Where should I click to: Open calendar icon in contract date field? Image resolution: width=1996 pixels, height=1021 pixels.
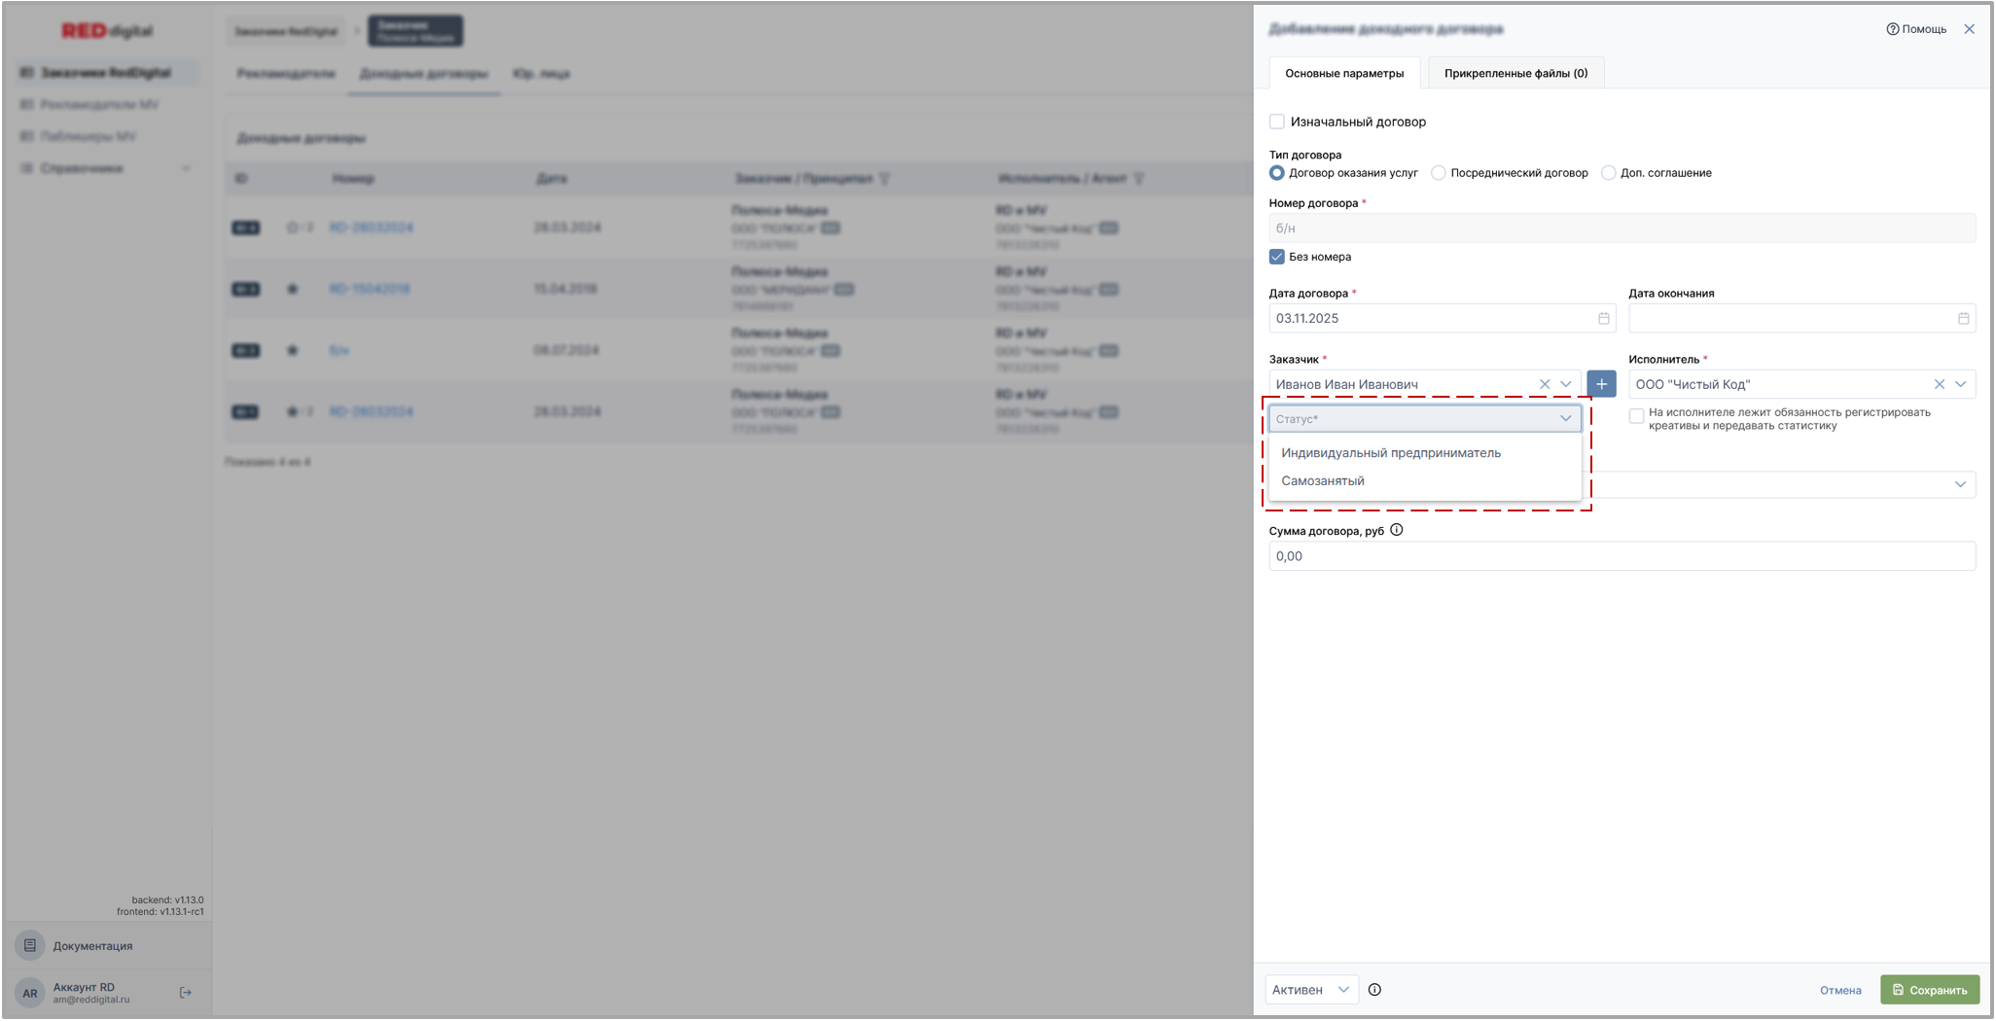coord(1603,319)
